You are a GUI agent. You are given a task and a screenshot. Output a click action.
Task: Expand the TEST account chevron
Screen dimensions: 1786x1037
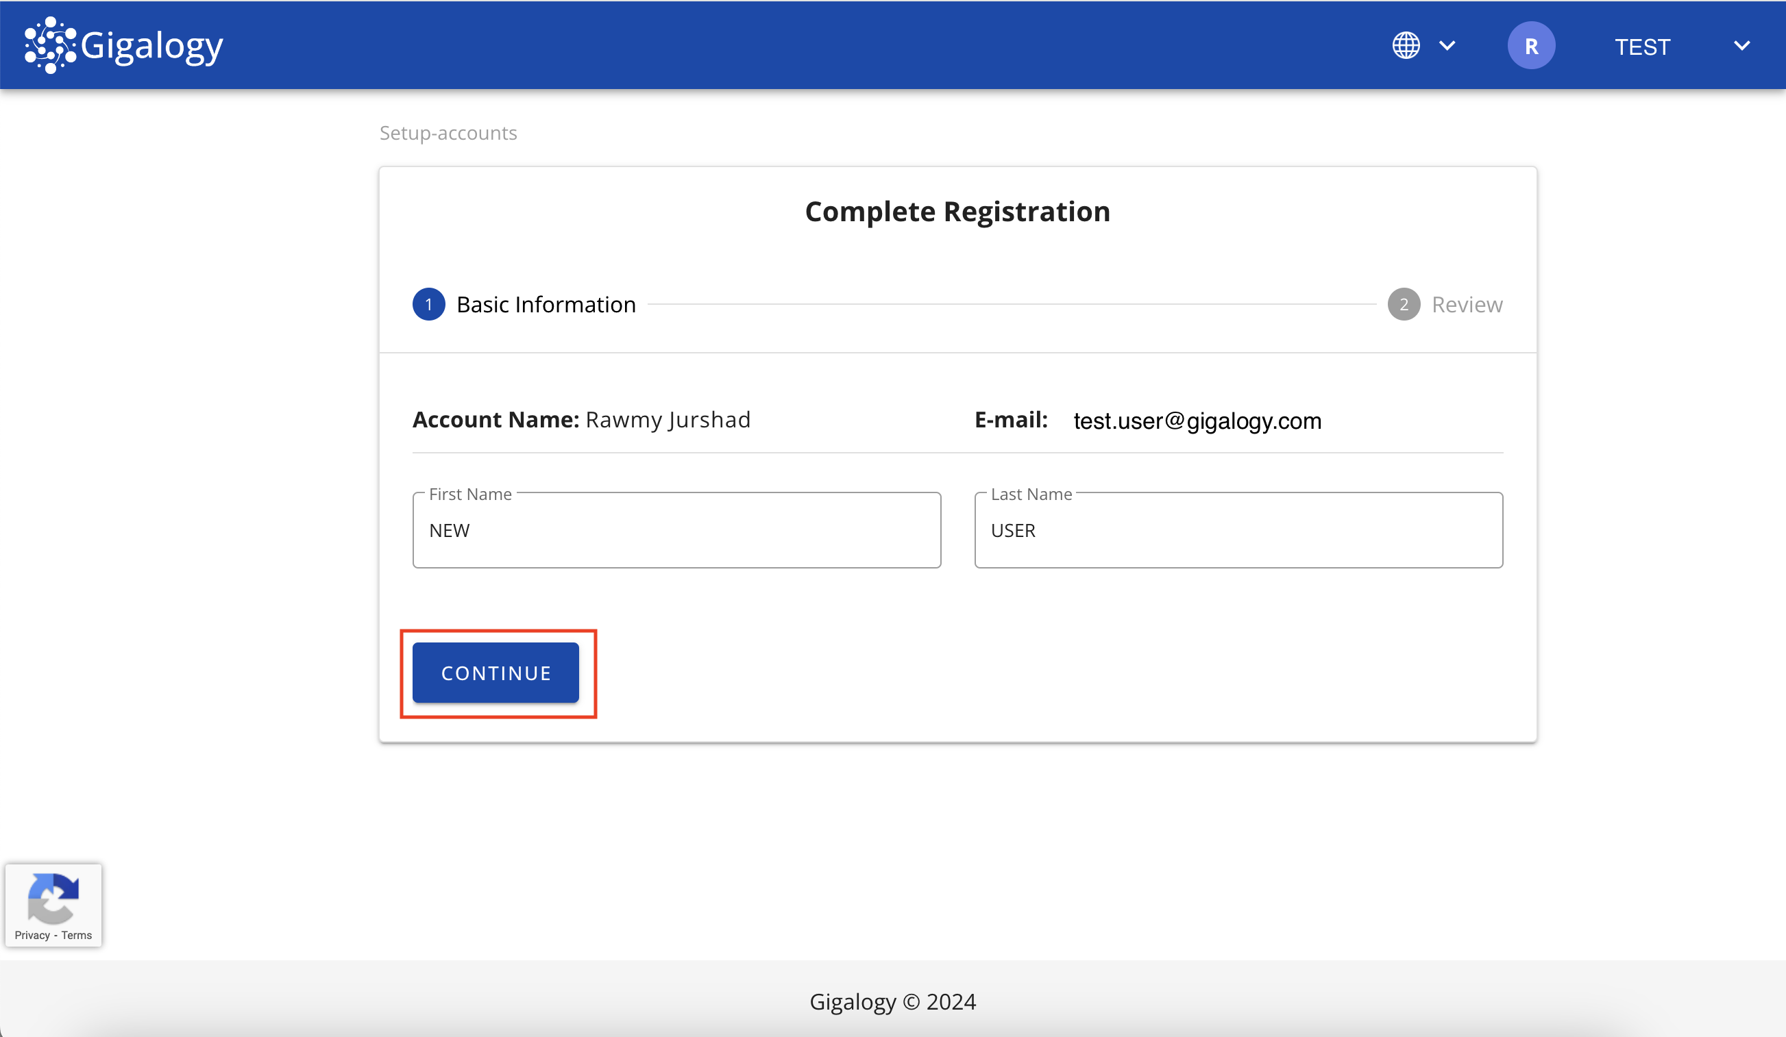(1741, 46)
